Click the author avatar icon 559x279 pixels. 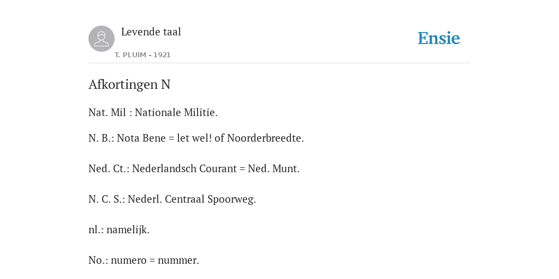coord(102,39)
